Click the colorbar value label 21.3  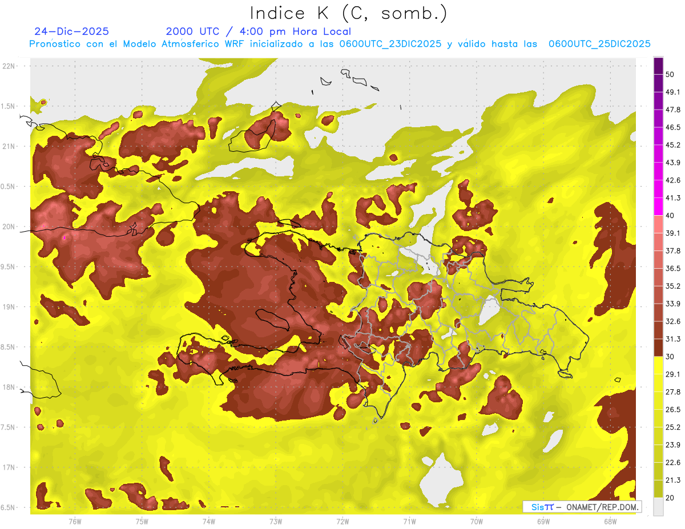click(673, 480)
